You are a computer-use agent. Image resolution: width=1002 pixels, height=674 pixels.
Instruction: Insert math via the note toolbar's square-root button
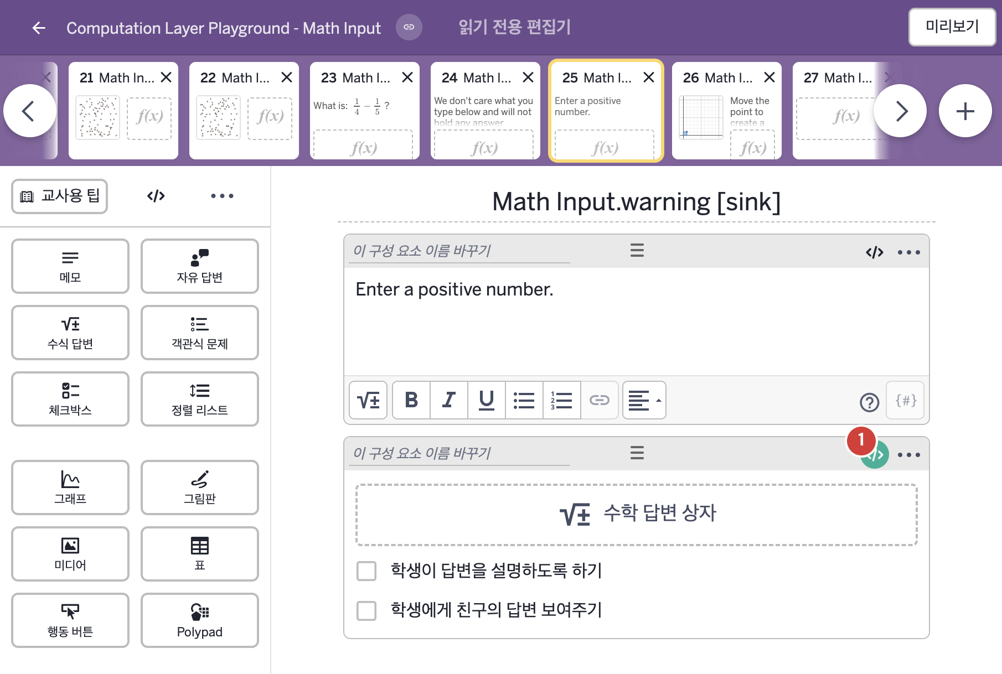point(368,400)
